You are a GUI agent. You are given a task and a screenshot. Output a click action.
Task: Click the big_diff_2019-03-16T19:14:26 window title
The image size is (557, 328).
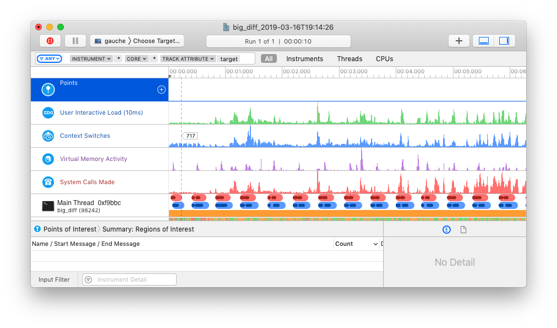pyautogui.click(x=283, y=28)
